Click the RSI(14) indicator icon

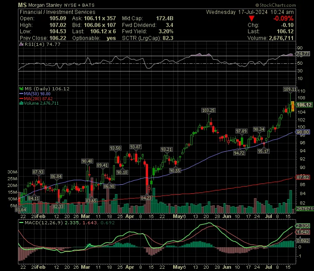coord(21,44)
